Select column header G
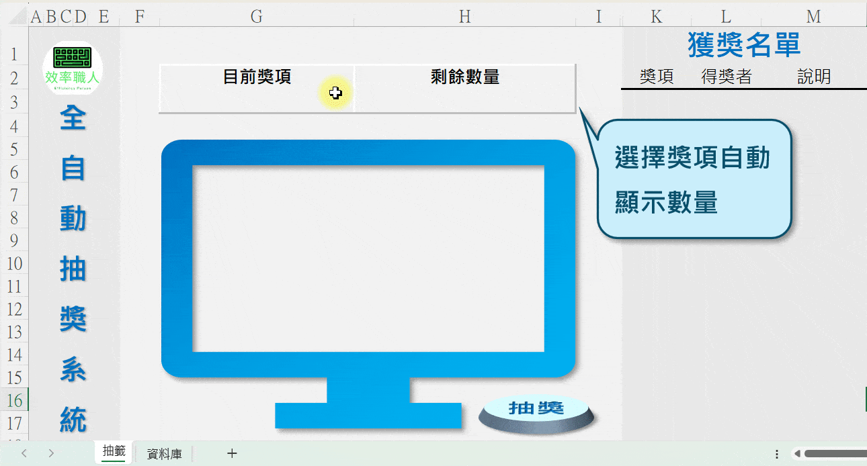Viewport: 867px width, 466px height. click(x=256, y=15)
